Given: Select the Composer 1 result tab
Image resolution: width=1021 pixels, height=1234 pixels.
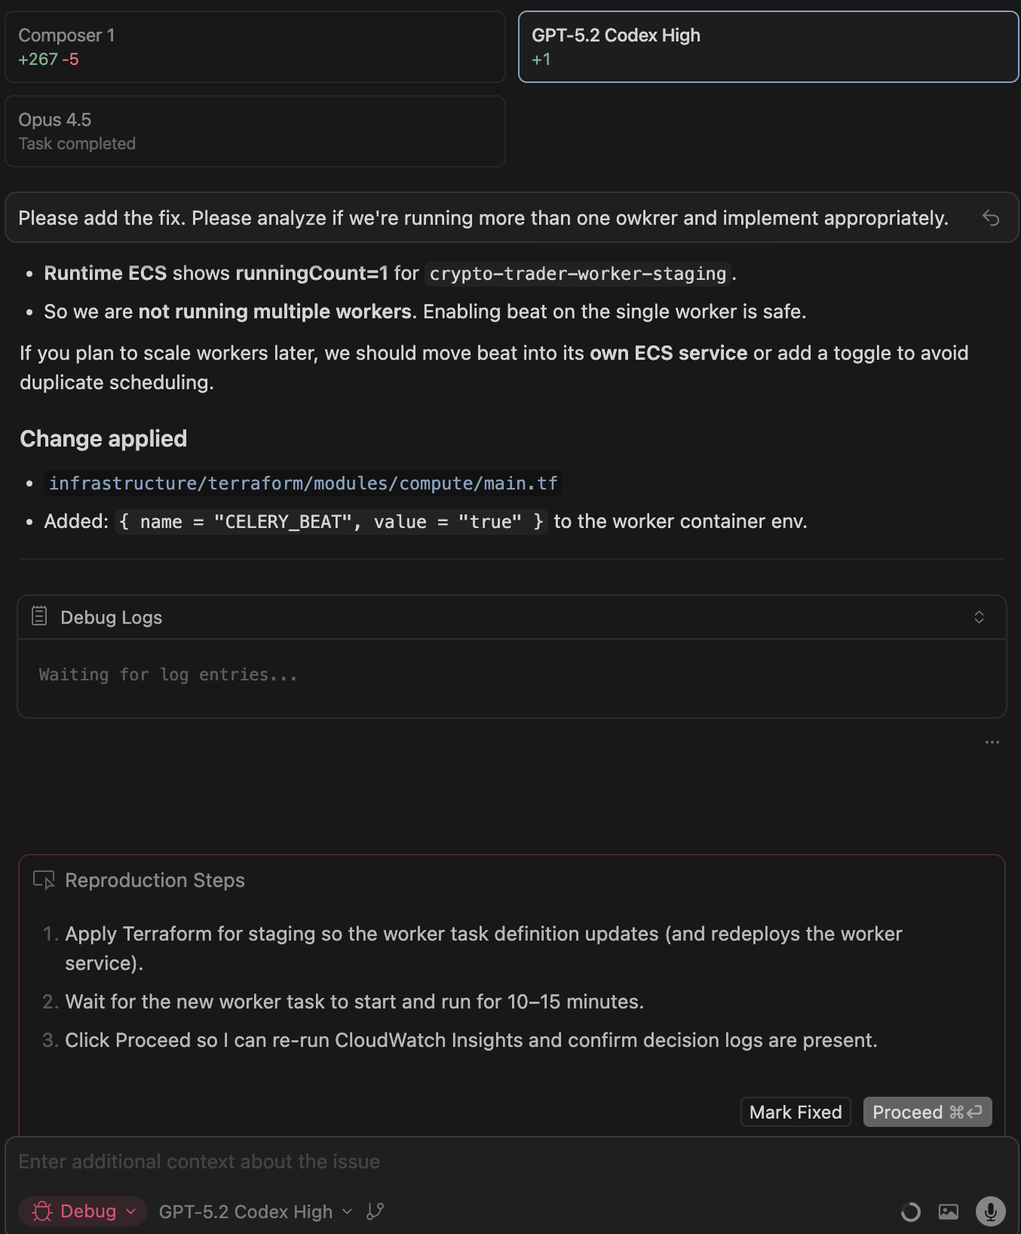Looking at the screenshot, I should tap(255, 47).
